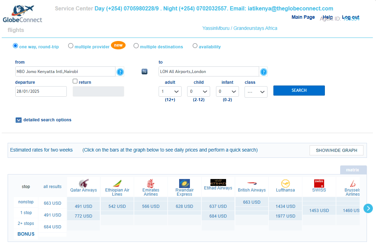Click the SWISS airline logo
The height and width of the screenshot is (244, 376).
pos(319,184)
